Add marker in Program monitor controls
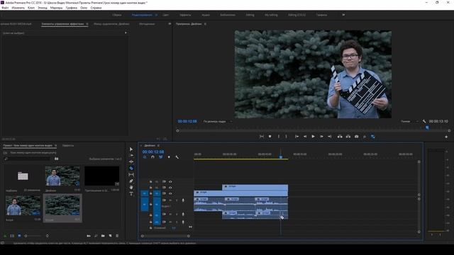Image resolution: width=454 pixels, height=255 pixels. pyautogui.click(x=270, y=137)
